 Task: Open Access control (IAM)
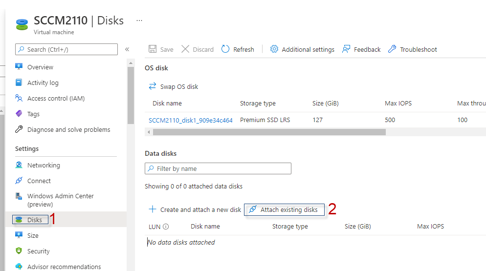pos(56,98)
